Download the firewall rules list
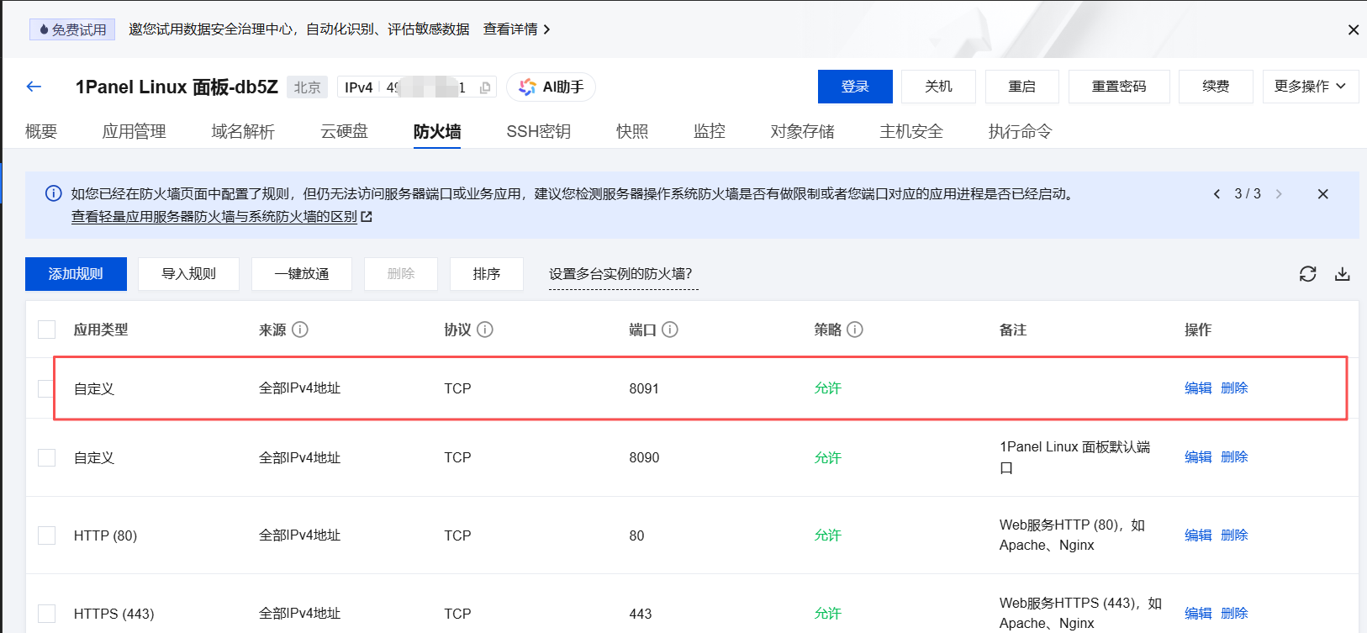Image resolution: width=1367 pixels, height=633 pixels. (x=1343, y=274)
